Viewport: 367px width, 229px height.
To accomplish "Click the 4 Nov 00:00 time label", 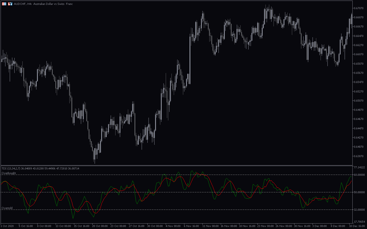I will point(173,226).
